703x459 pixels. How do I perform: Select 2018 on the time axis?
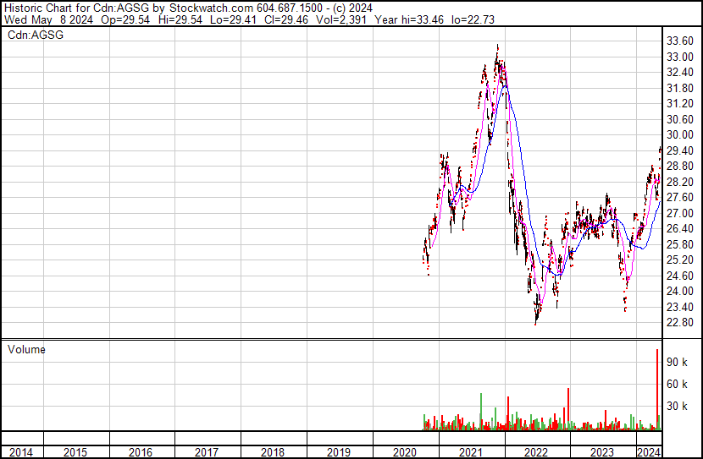[273, 452]
